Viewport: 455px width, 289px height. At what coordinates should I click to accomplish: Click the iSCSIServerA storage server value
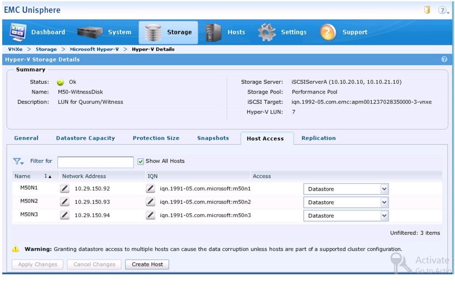[x=347, y=82]
